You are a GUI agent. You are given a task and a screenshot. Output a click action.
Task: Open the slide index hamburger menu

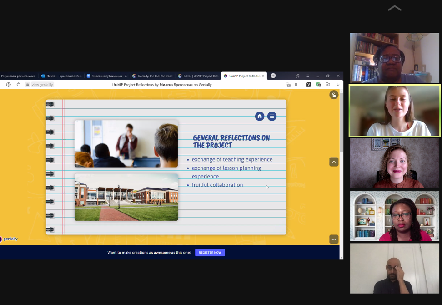click(x=272, y=116)
